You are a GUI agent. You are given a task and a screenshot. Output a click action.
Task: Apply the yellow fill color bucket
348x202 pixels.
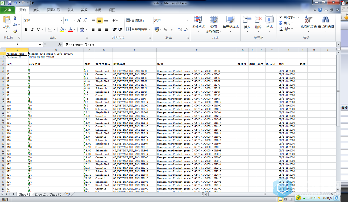62,30
